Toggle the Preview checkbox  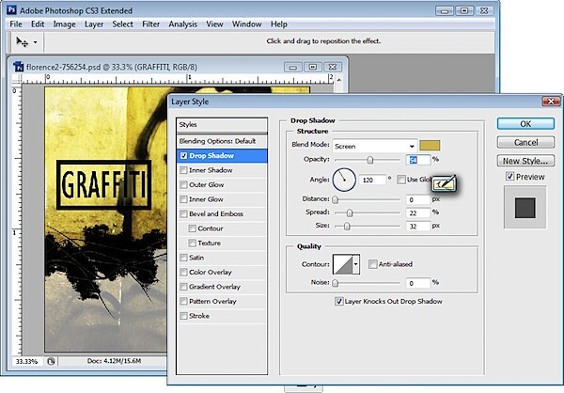tap(509, 177)
